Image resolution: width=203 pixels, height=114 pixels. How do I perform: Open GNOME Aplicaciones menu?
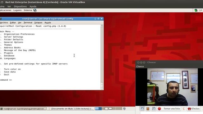[x=6, y=10]
